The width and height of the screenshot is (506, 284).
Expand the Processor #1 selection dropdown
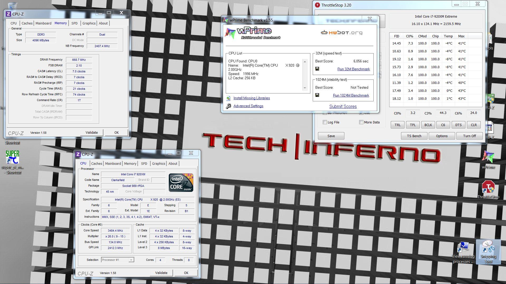pos(131,260)
